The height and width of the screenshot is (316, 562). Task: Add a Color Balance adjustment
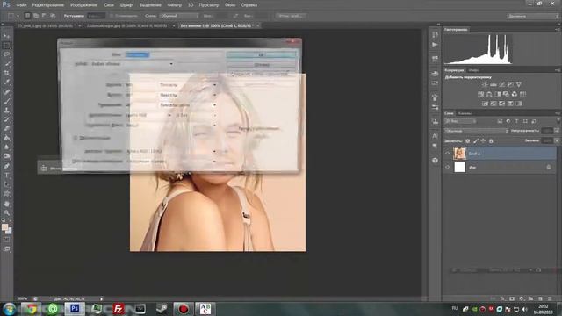(489, 94)
